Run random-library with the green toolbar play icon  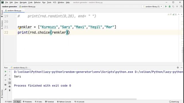(166, 7)
